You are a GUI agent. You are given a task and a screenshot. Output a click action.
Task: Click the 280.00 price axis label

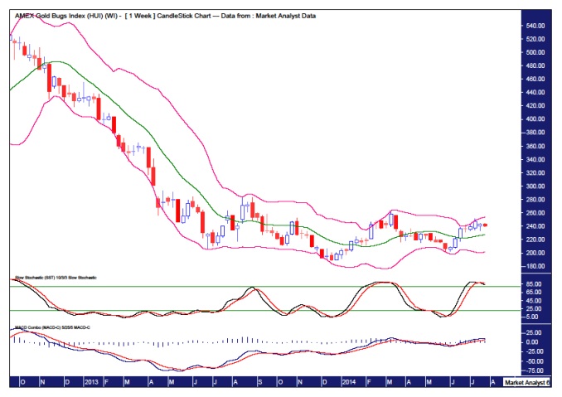[535, 200]
